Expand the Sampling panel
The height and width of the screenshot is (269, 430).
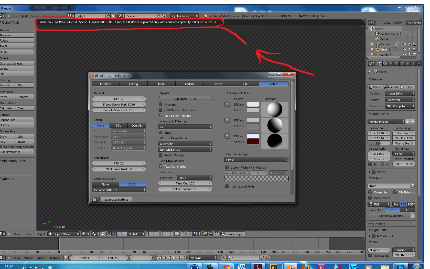tap(378, 224)
